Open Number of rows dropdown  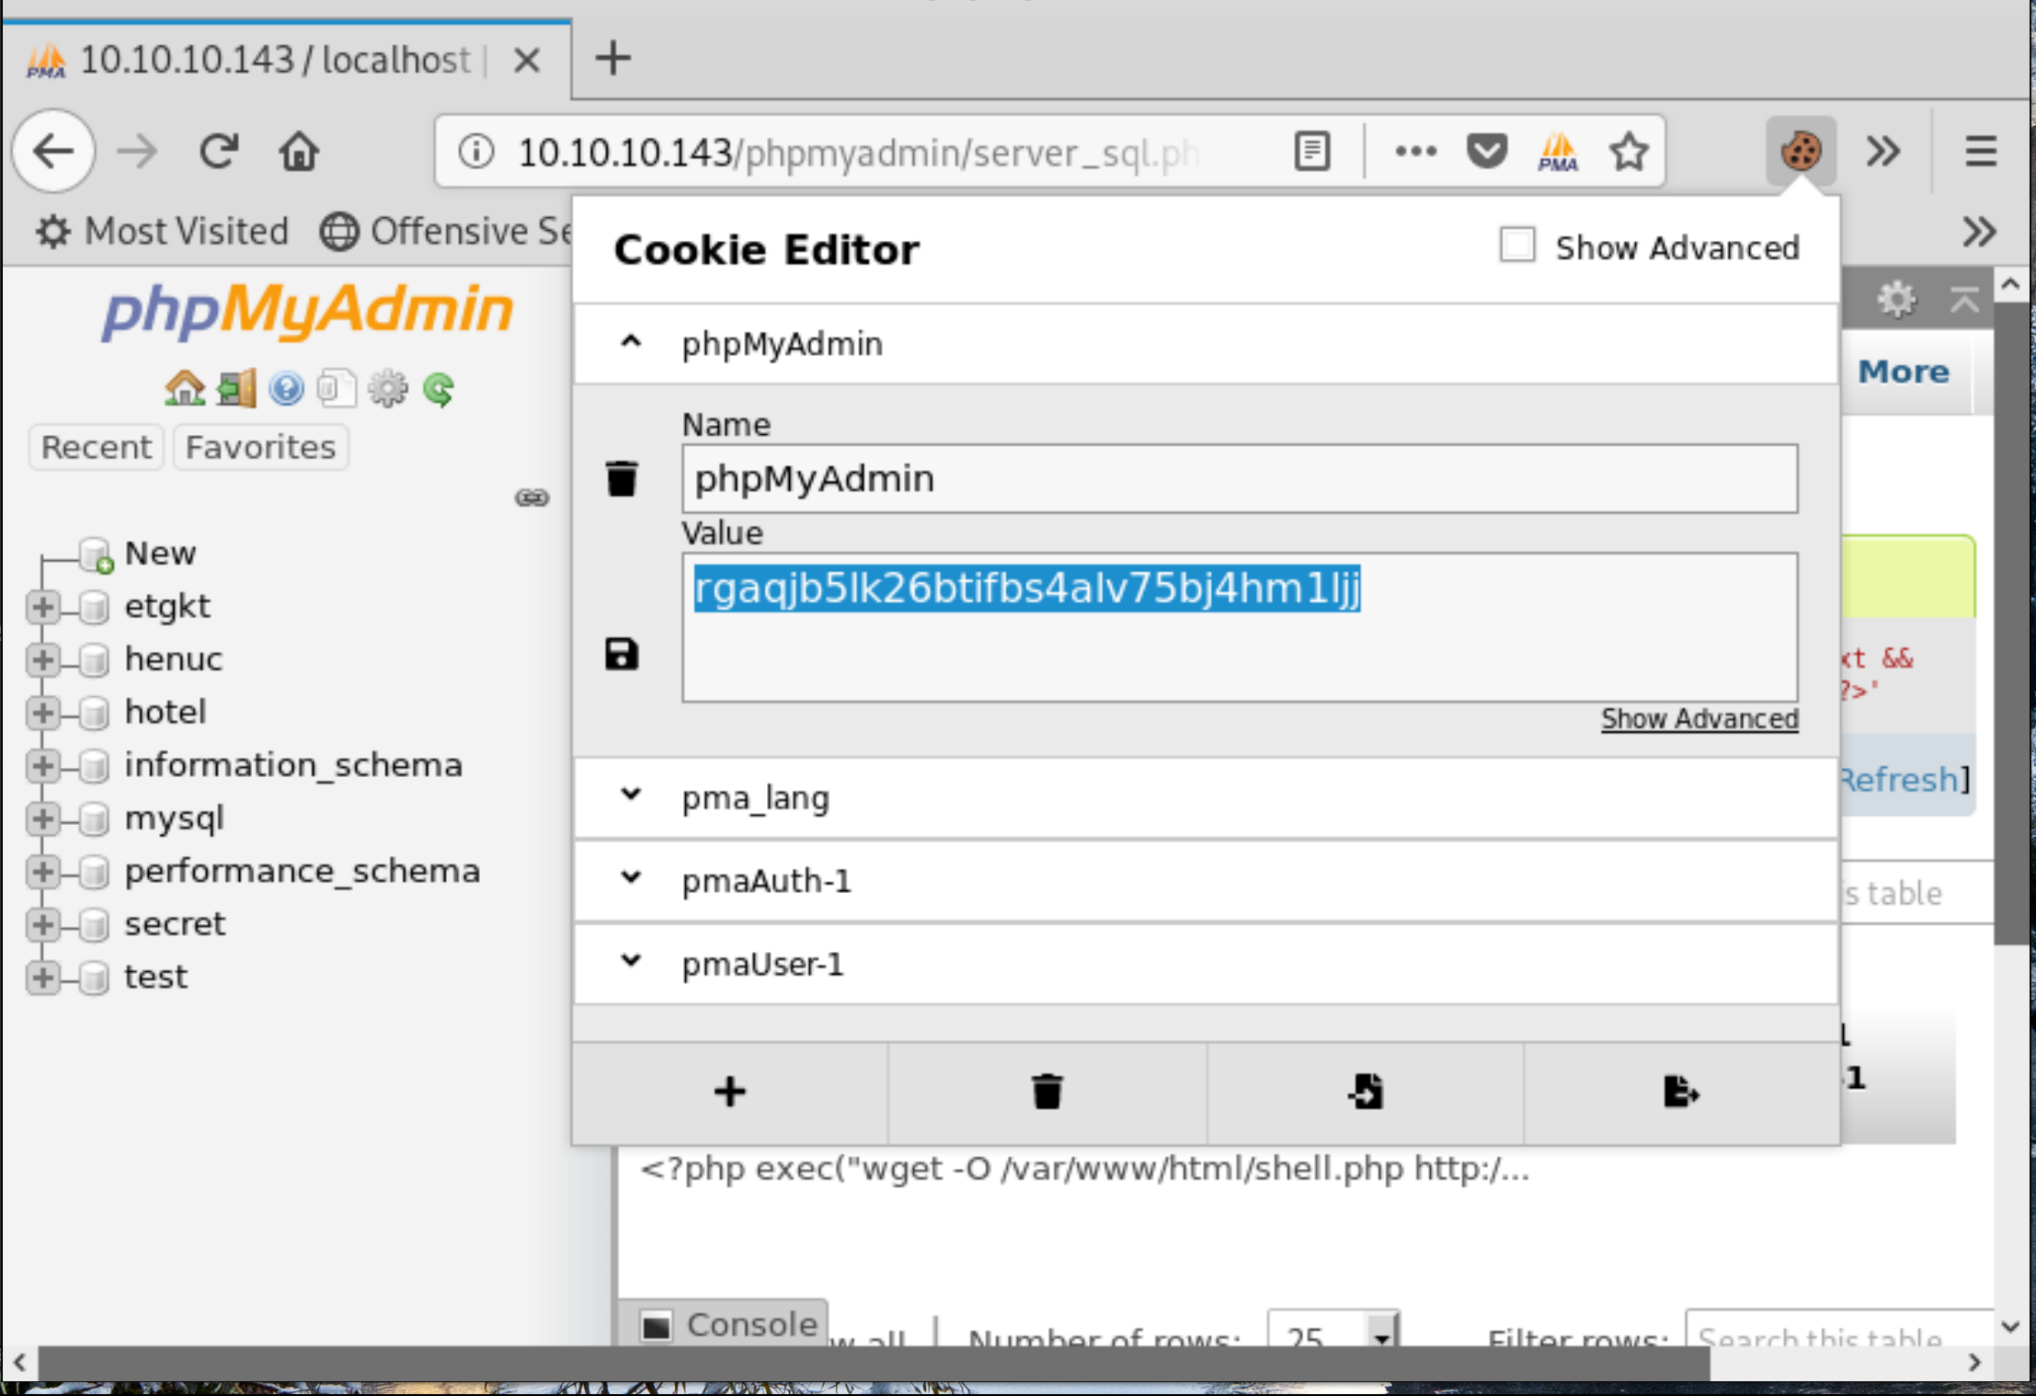point(1334,1331)
